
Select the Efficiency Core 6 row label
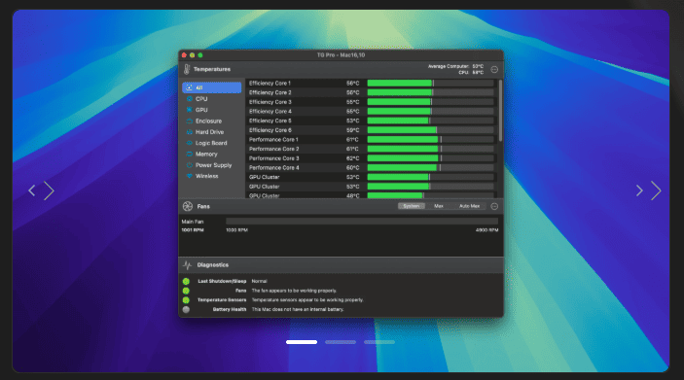point(270,130)
